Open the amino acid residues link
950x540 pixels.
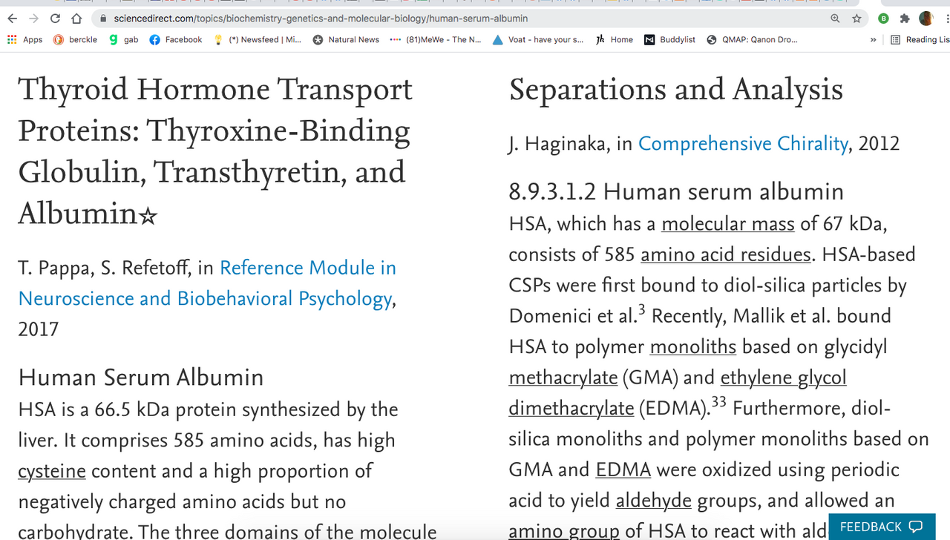pyautogui.click(x=726, y=254)
